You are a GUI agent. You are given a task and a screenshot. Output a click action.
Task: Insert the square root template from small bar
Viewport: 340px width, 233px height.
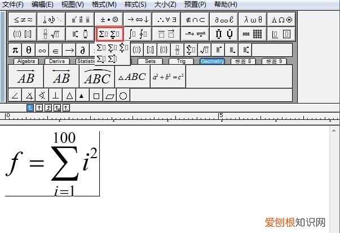[204, 50]
